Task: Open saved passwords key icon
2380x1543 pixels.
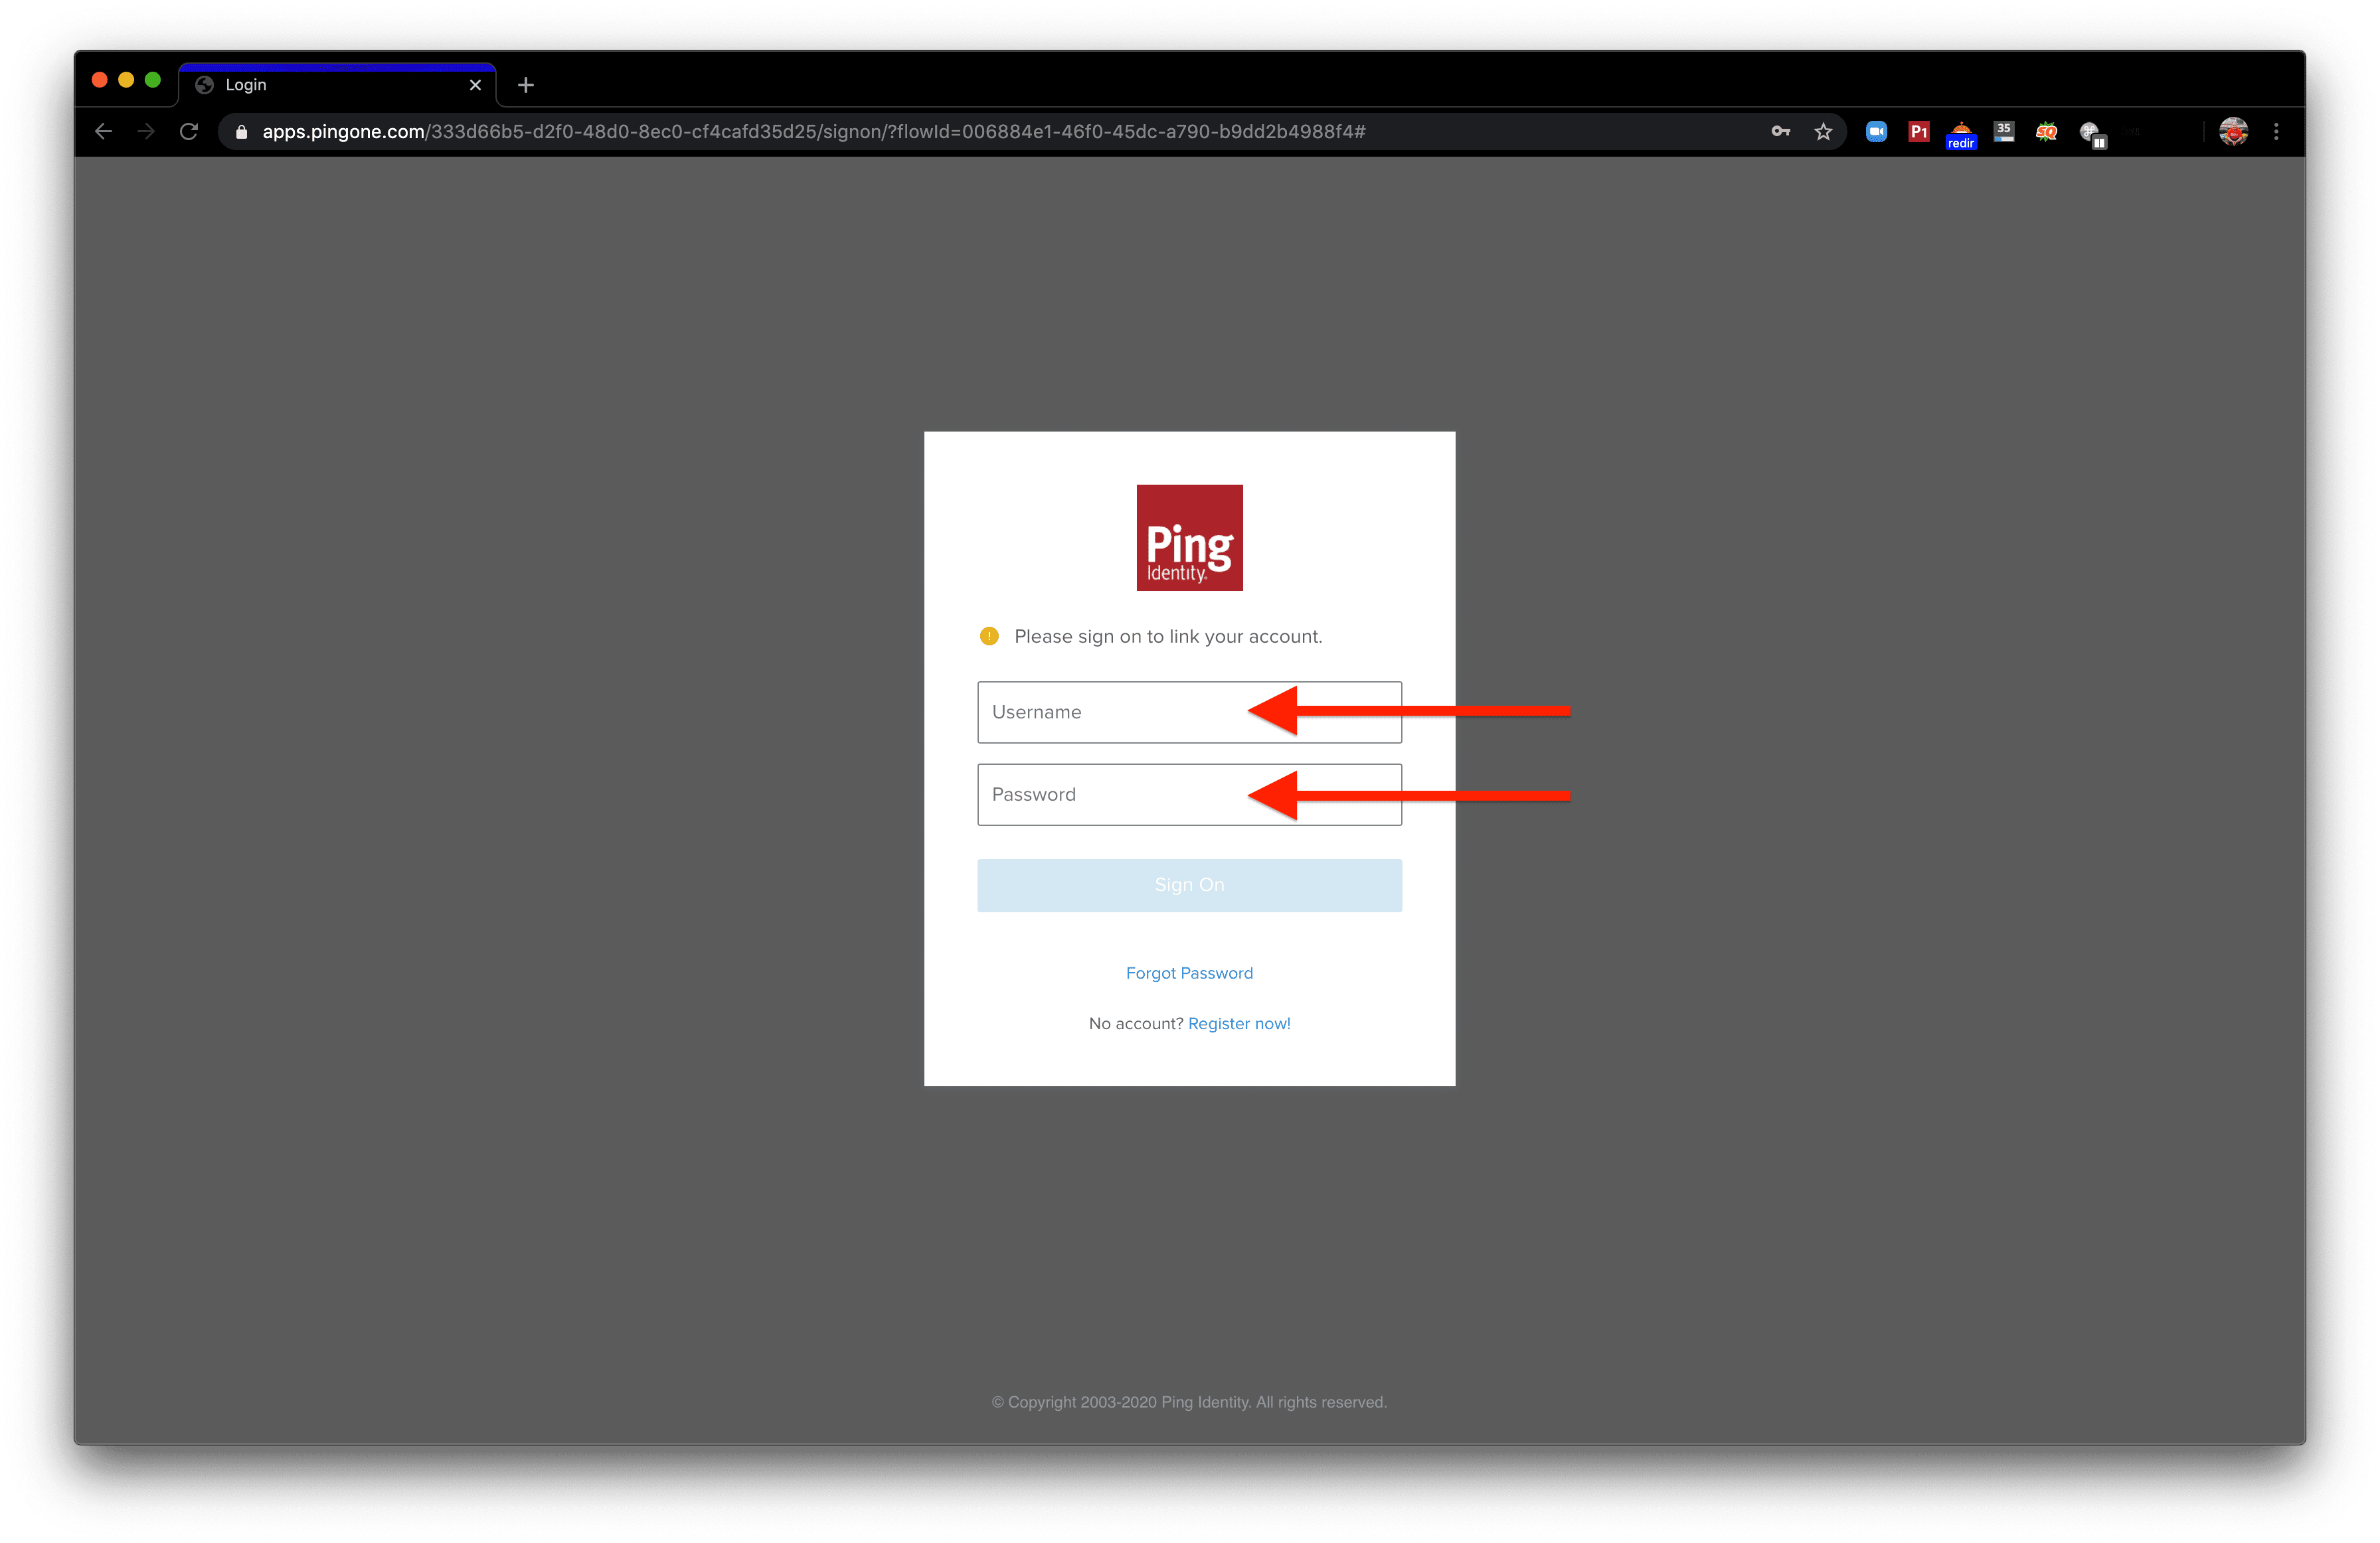Action: [x=1781, y=131]
